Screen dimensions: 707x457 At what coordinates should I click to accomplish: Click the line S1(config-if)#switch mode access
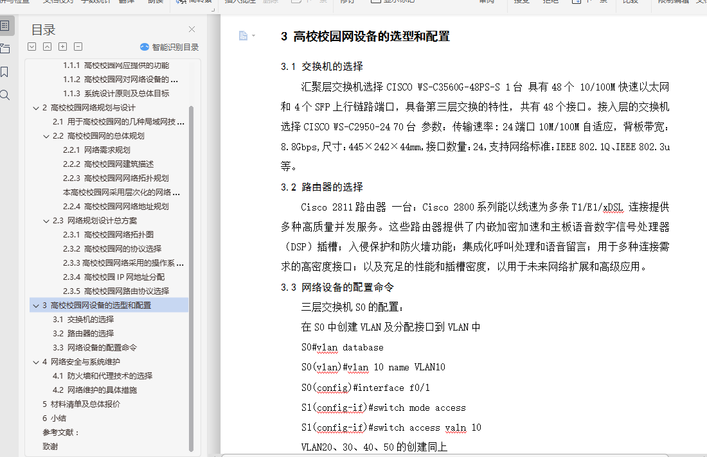[x=383, y=408]
